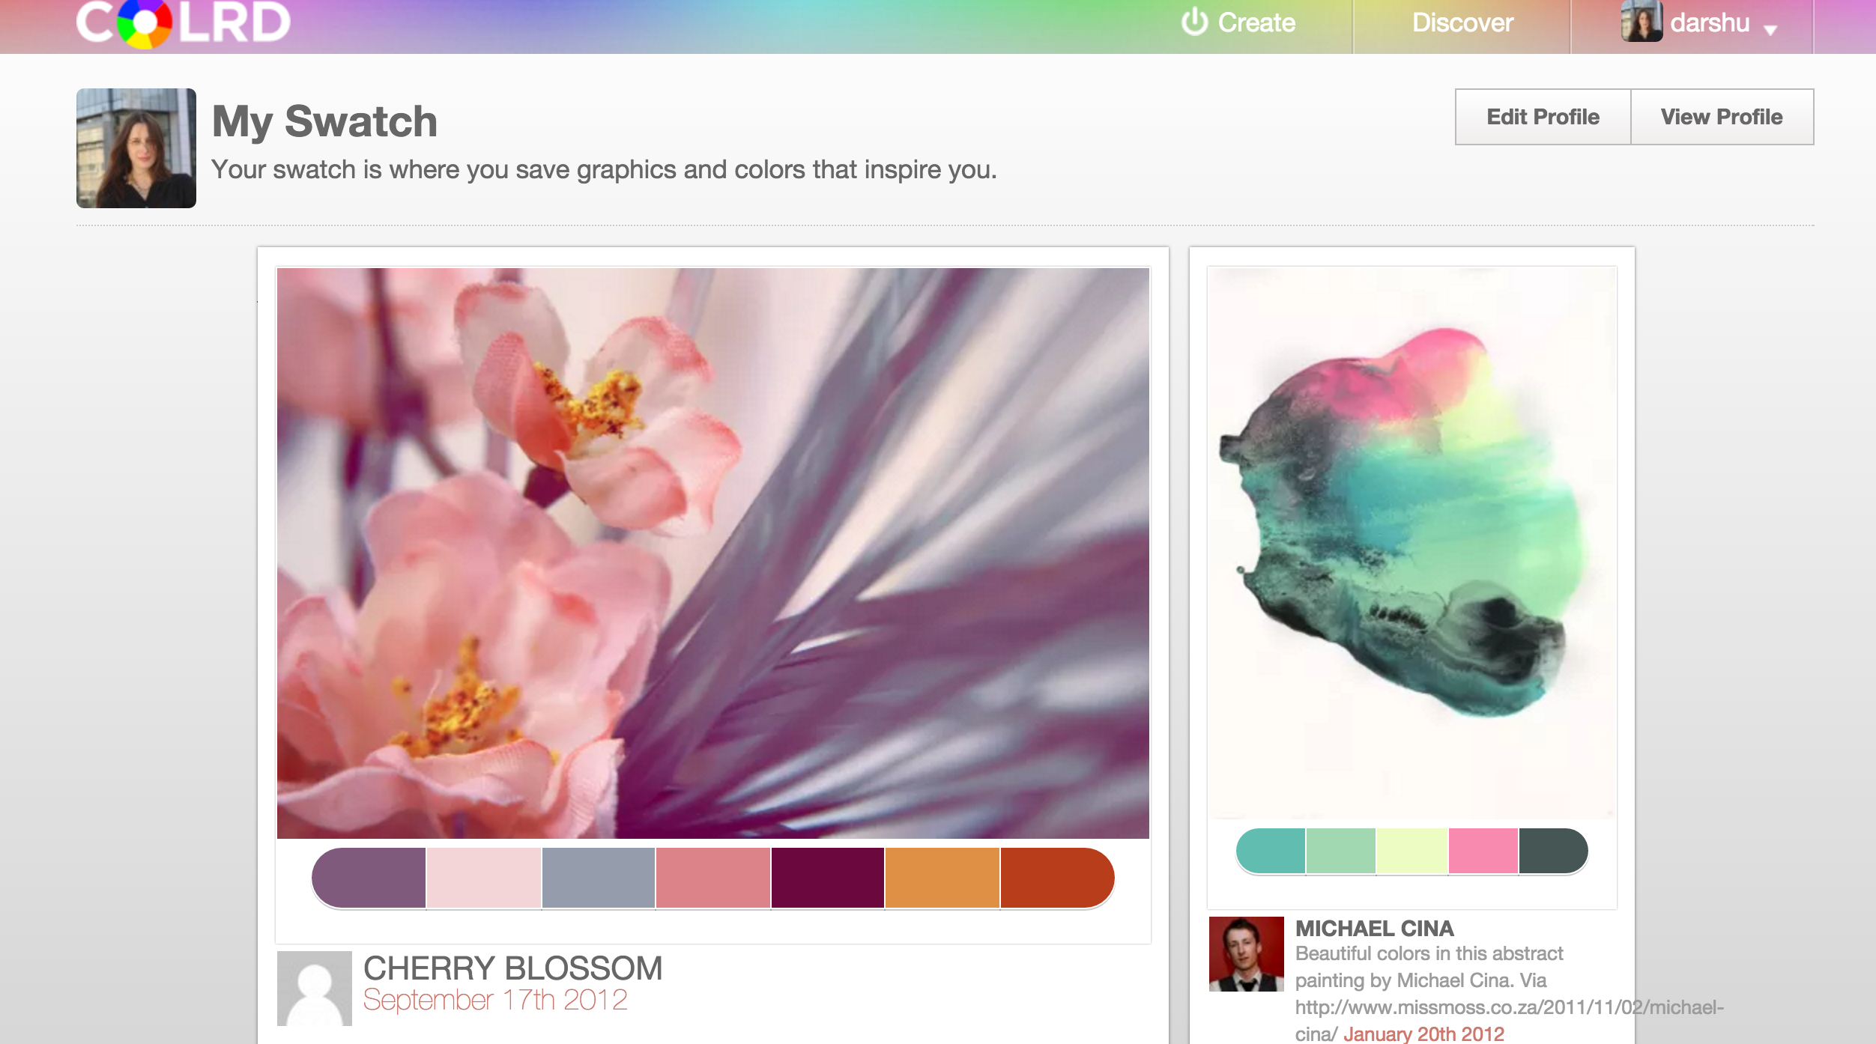Viewport: 1876px width, 1044px height.
Task: Open the CHERRY BLOSSOM title link
Action: tap(512, 968)
